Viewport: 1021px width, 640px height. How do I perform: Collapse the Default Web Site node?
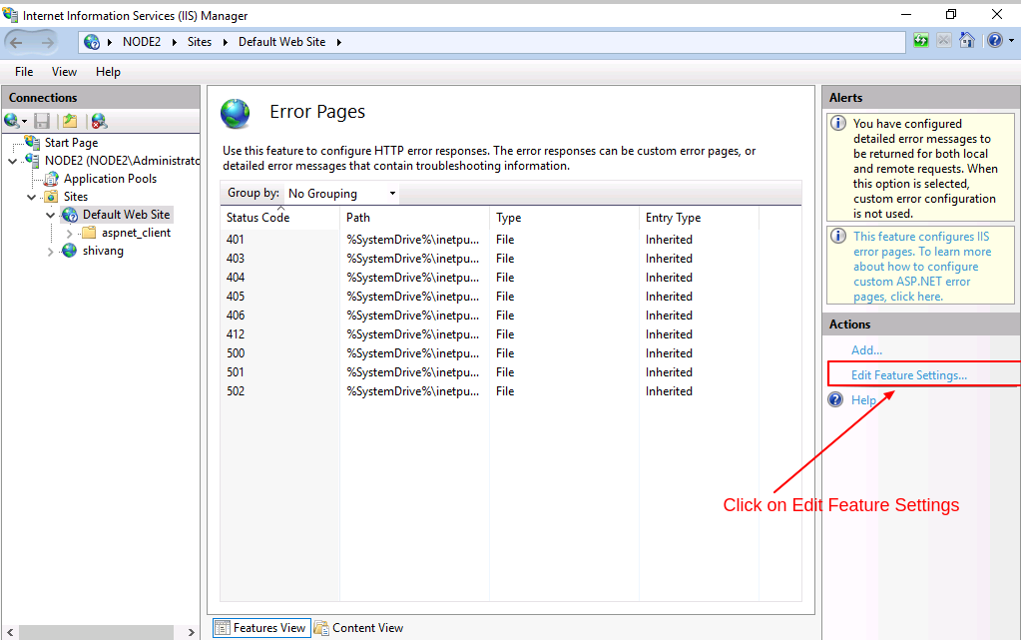(50, 215)
